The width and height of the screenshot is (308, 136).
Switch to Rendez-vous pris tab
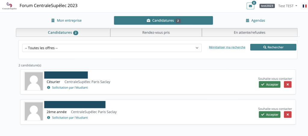[x=156, y=32]
